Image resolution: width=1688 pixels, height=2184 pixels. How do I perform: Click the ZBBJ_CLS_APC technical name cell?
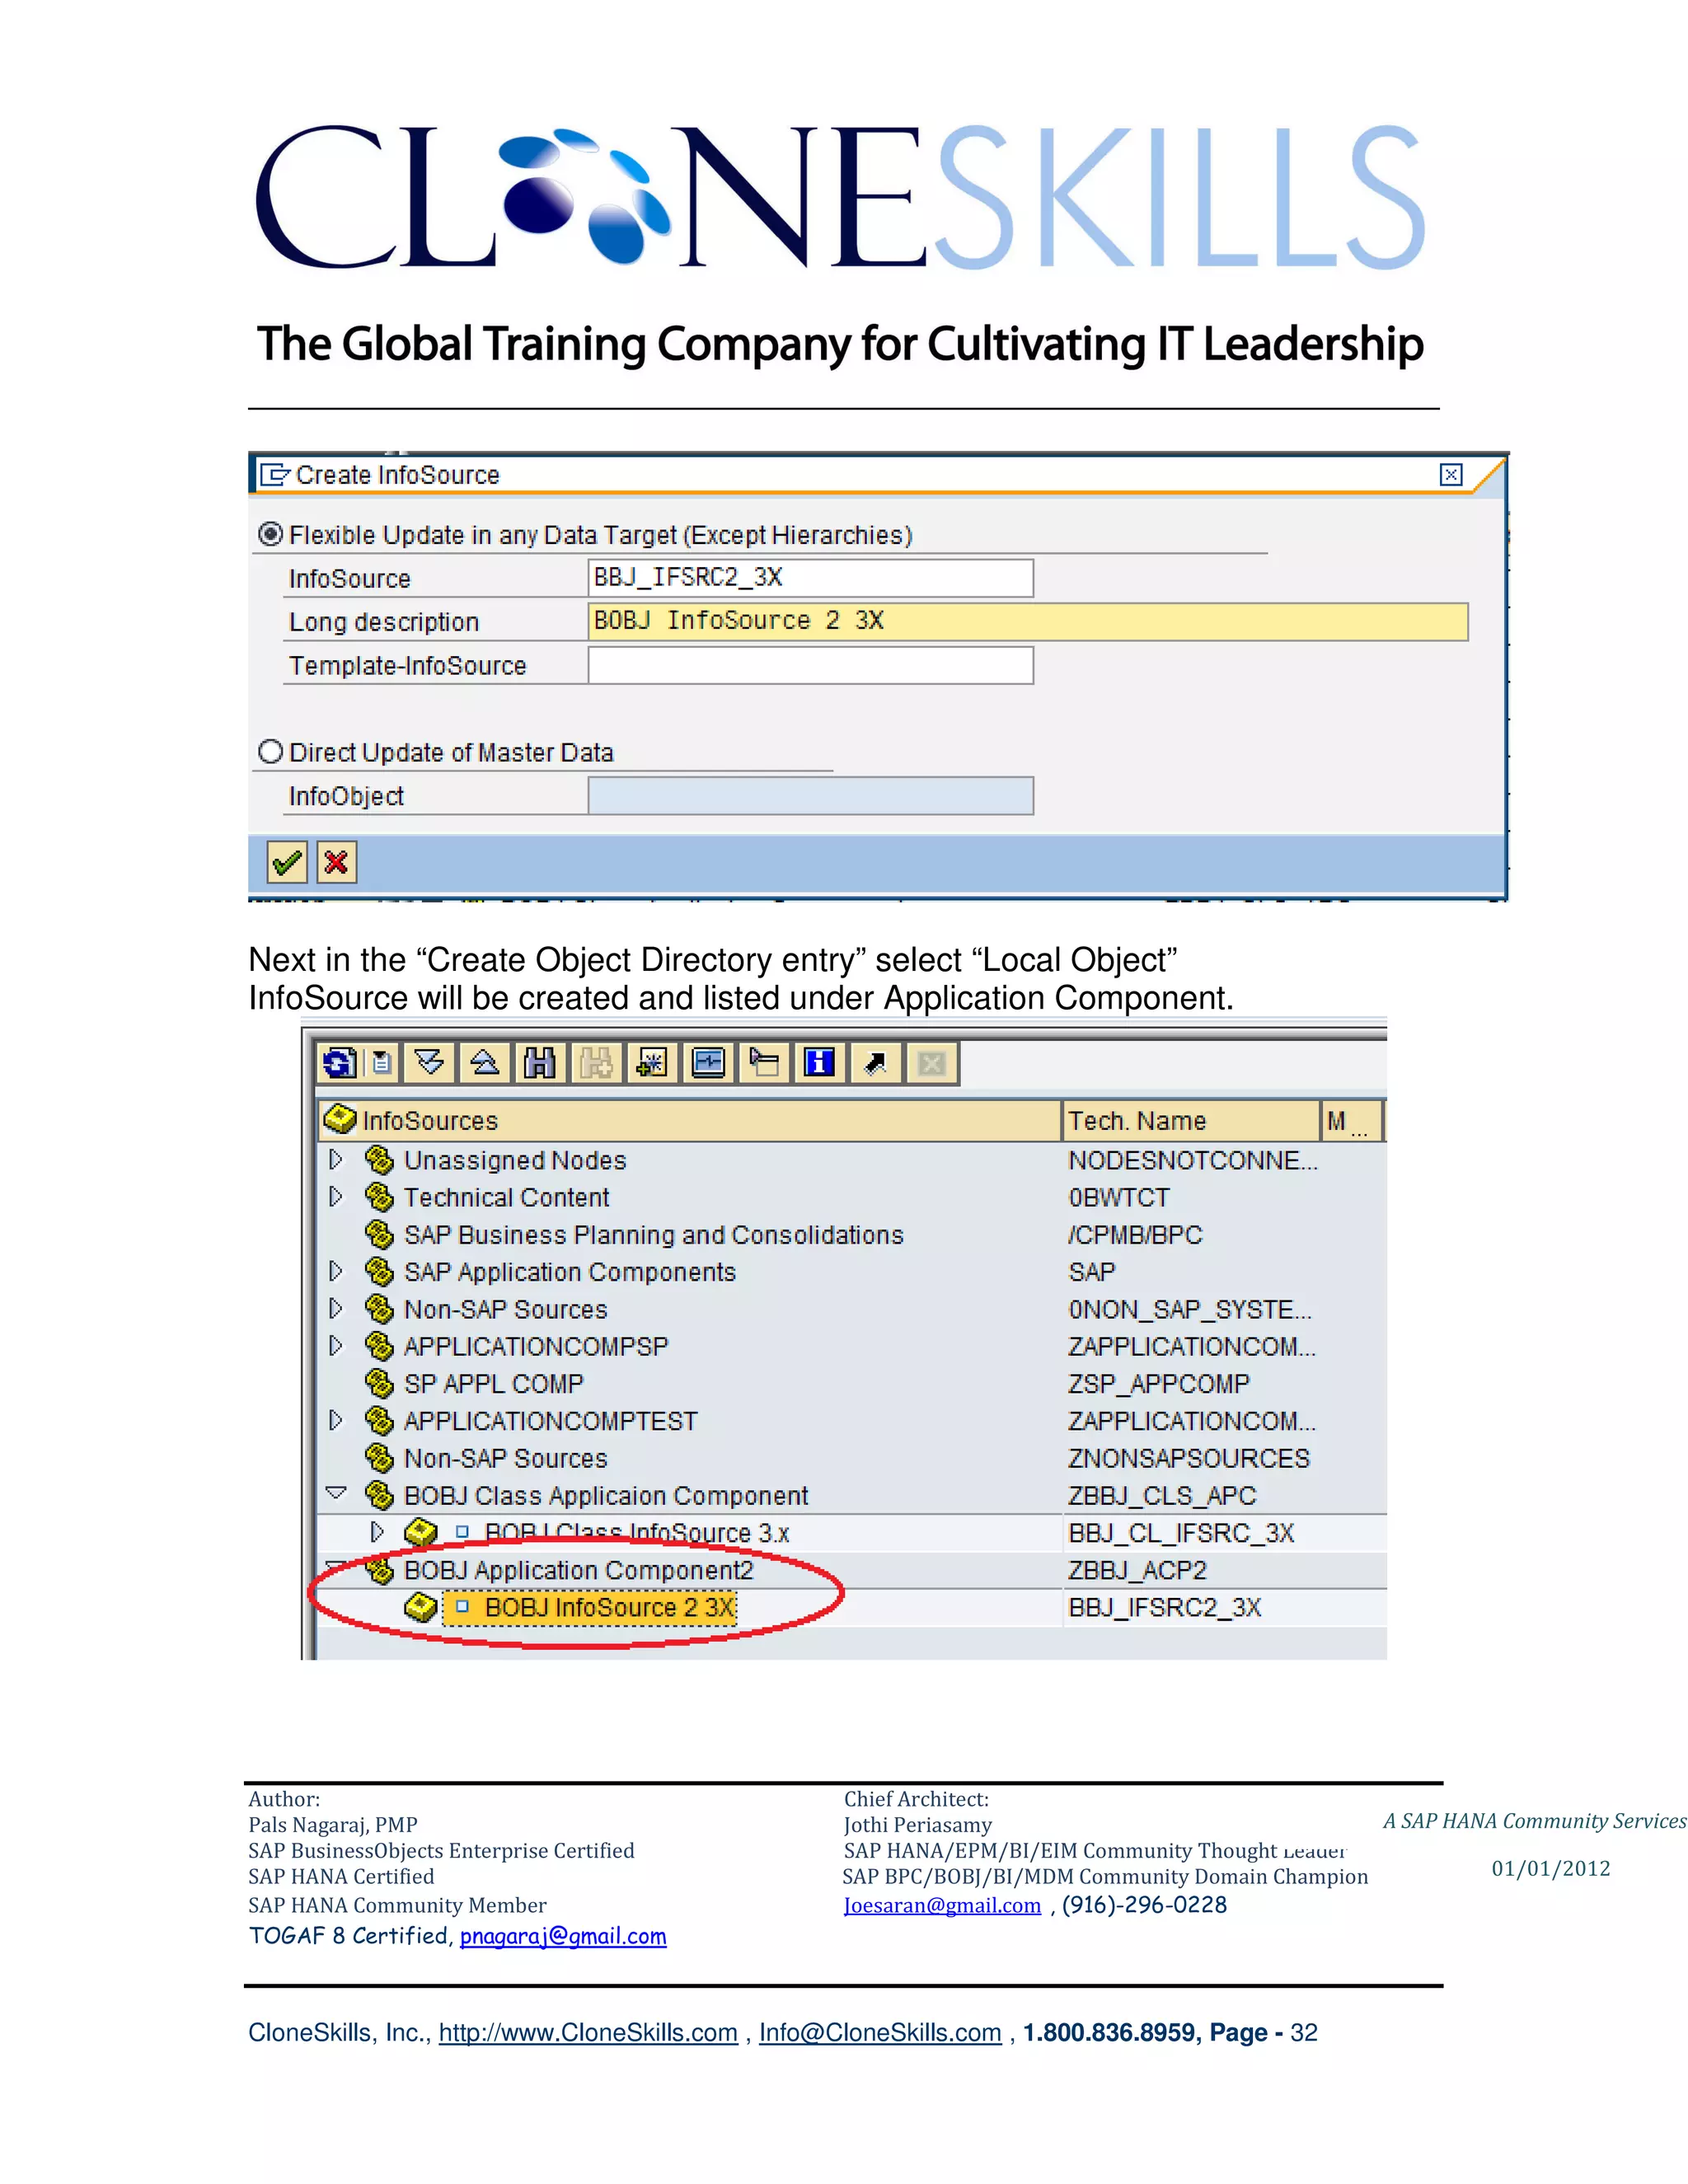pos(1162,1496)
